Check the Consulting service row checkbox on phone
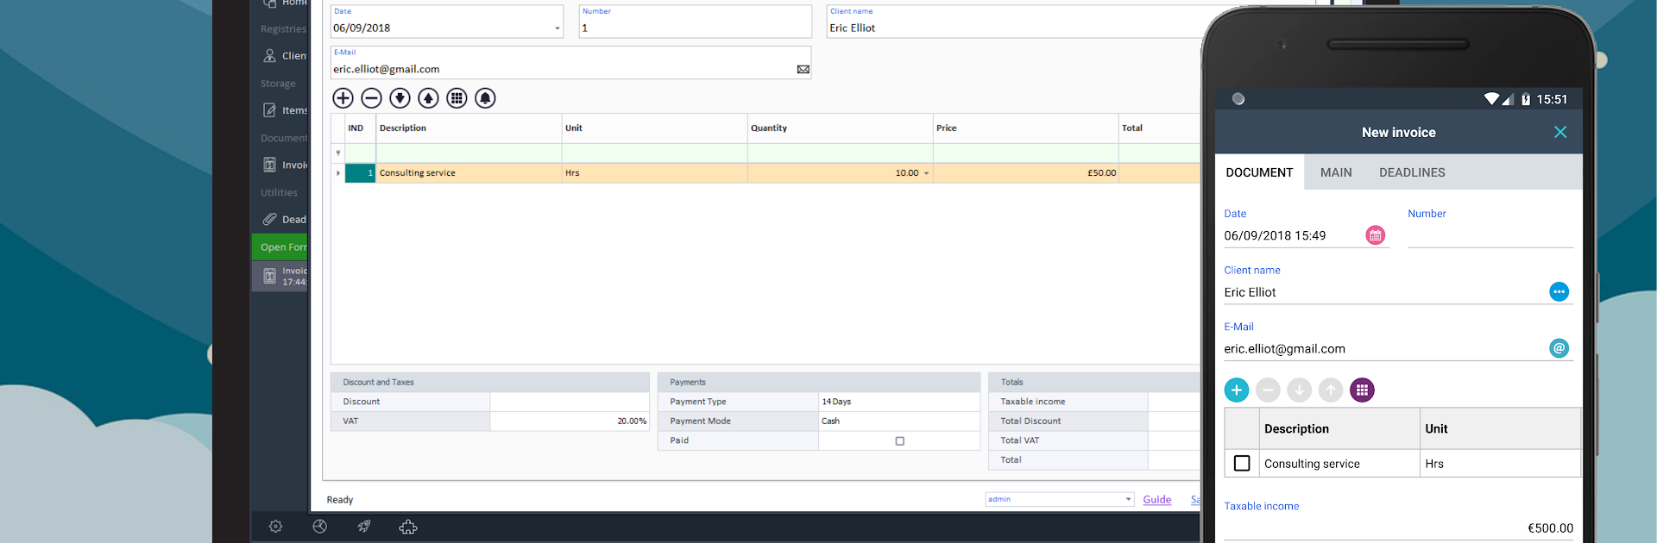The width and height of the screenshot is (1657, 543). pos(1242,464)
